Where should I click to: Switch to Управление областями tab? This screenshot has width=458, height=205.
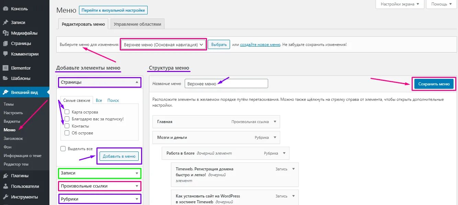pos(137,24)
